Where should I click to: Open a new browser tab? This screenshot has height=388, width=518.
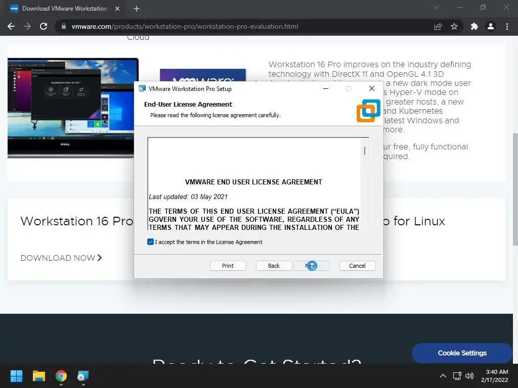tap(137, 9)
